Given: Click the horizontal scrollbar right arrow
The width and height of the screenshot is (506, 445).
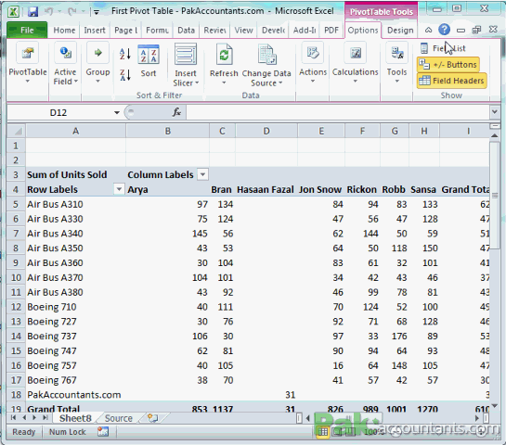Looking at the screenshot, I should click(477, 418).
